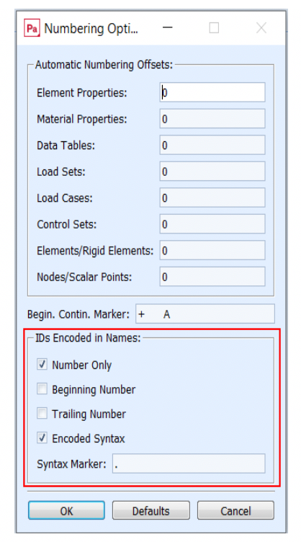Select the Control Sets offset field
The height and width of the screenshot is (542, 301).
pos(212,223)
